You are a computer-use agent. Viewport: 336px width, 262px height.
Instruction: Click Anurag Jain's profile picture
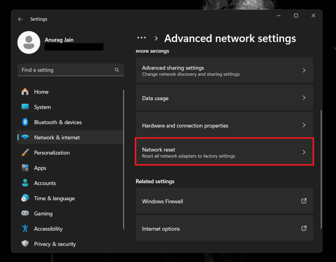coord(29,42)
